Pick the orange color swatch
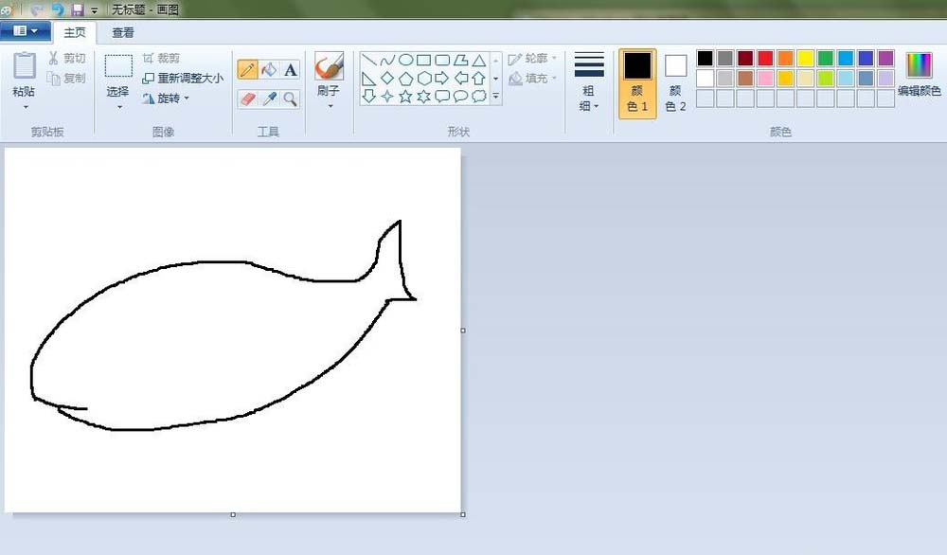This screenshot has height=555, width=947. tap(785, 58)
